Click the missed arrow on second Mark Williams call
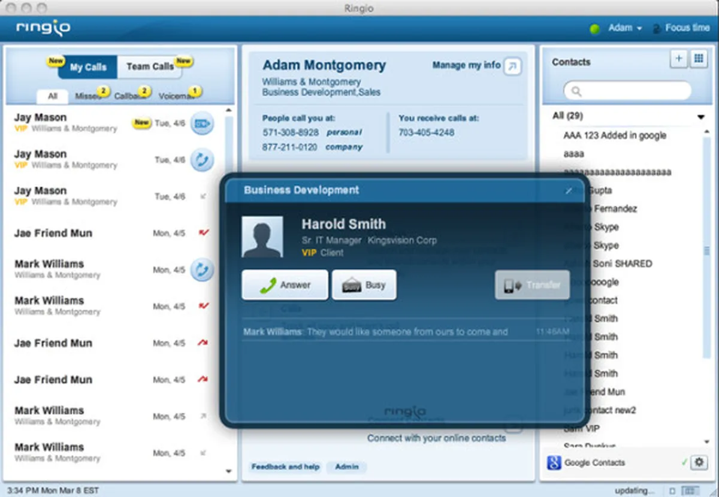The width and height of the screenshot is (719, 497). [204, 307]
